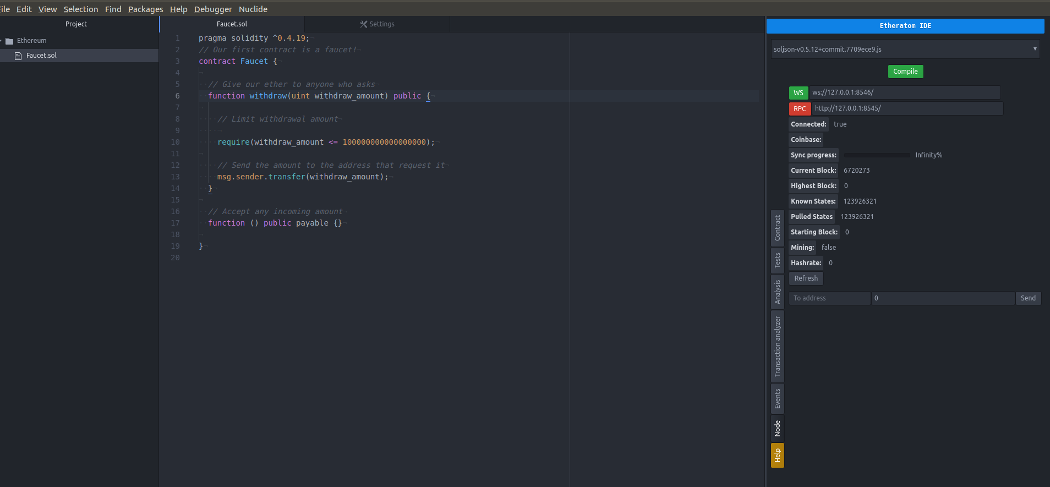This screenshot has width=1050, height=487.
Task: Open the Node vertical tab
Action: coord(777,428)
